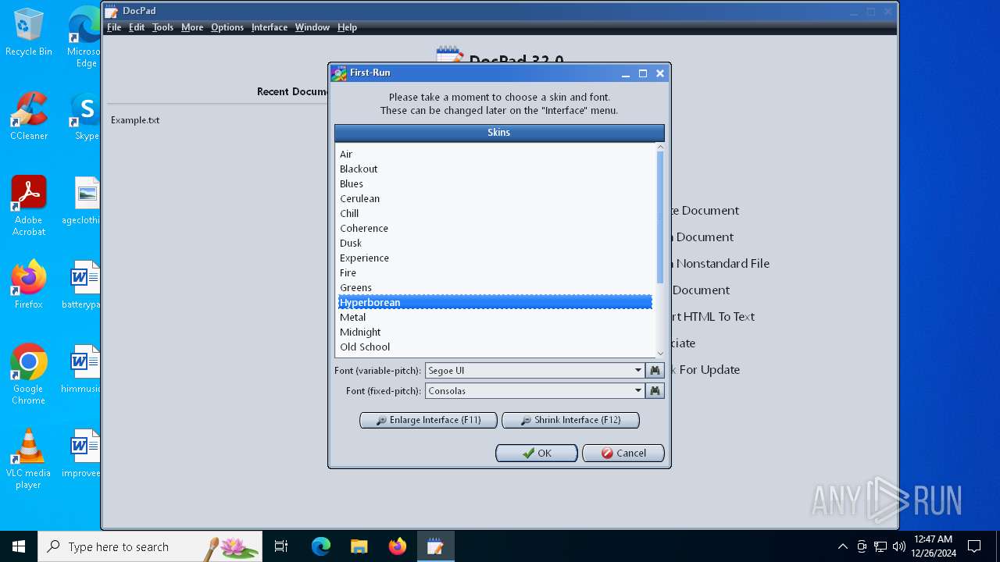Open Example.txt in recent documents

pos(135,120)
